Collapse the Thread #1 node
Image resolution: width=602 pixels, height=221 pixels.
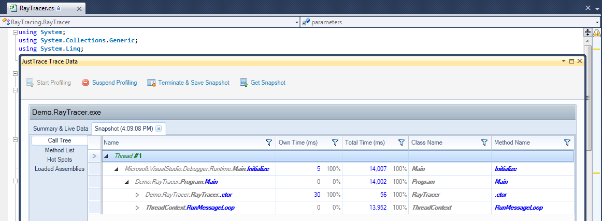(106, 156)
